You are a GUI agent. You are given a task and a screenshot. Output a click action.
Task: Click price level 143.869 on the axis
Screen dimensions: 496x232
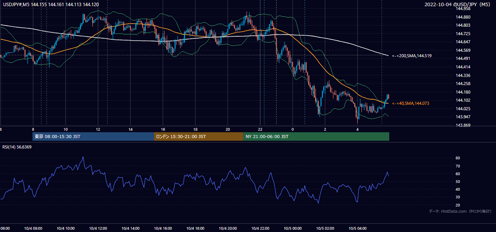click(x=463, y=125)
